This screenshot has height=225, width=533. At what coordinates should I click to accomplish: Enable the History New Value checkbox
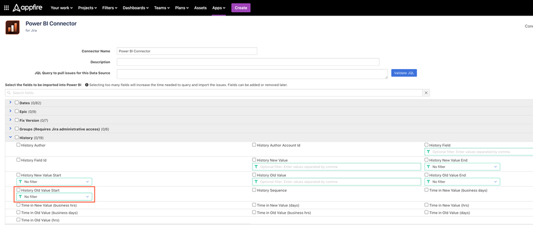pos(254,160)
